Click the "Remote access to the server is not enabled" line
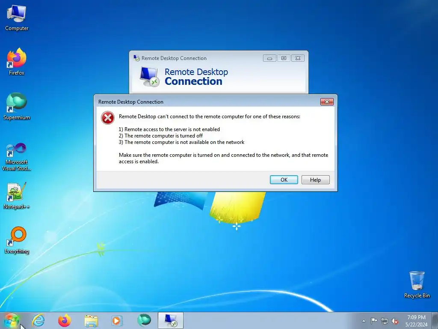This screenshot has width=438, height=329. 169,129
